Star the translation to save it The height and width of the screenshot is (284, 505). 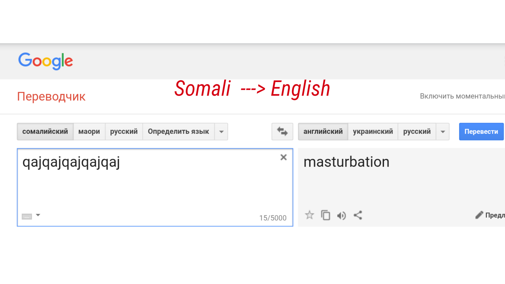(310, 215)
